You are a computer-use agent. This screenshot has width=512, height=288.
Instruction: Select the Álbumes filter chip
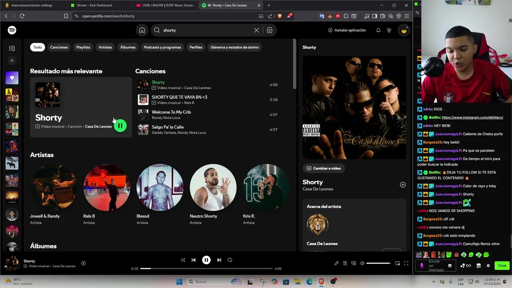click(128, 47)
